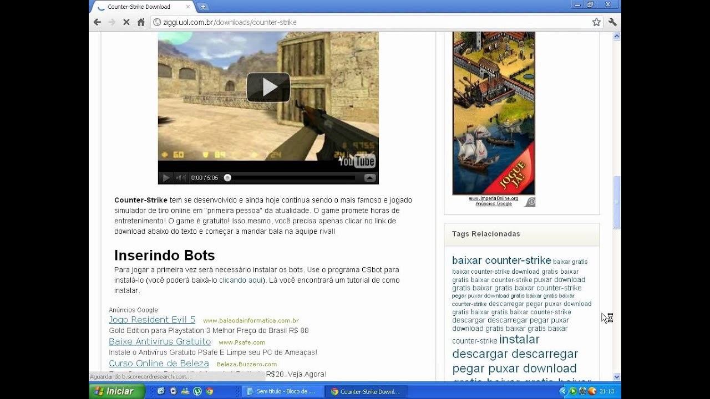Click the 'Inserindo Bots' heading
The width and height of the screenshot is (710, 399).
(x=164, y=255)
